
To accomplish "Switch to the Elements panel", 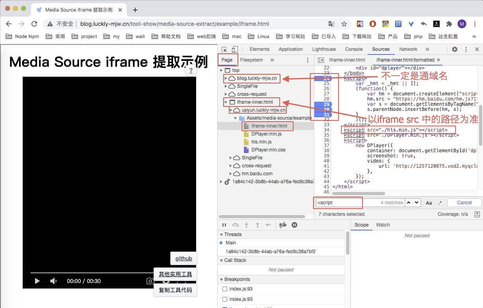I will tap(259, 49).
